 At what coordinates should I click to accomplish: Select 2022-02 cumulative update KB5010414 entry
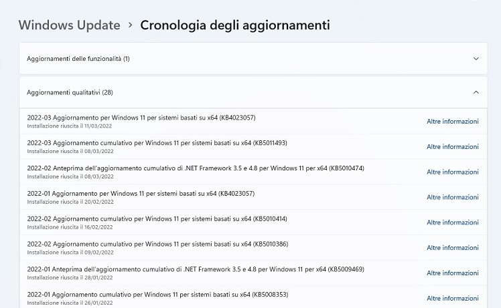tap(253, 222)
